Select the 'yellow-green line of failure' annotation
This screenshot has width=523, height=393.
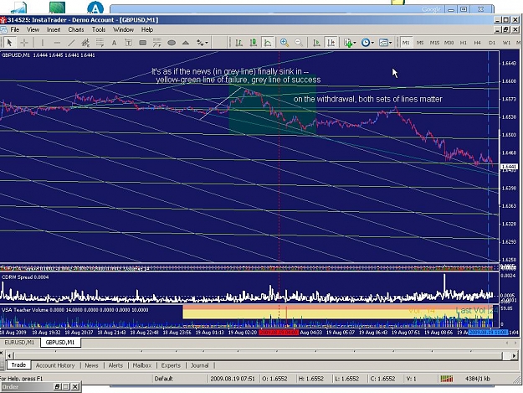pyautogui.click(x=238, y=80)
